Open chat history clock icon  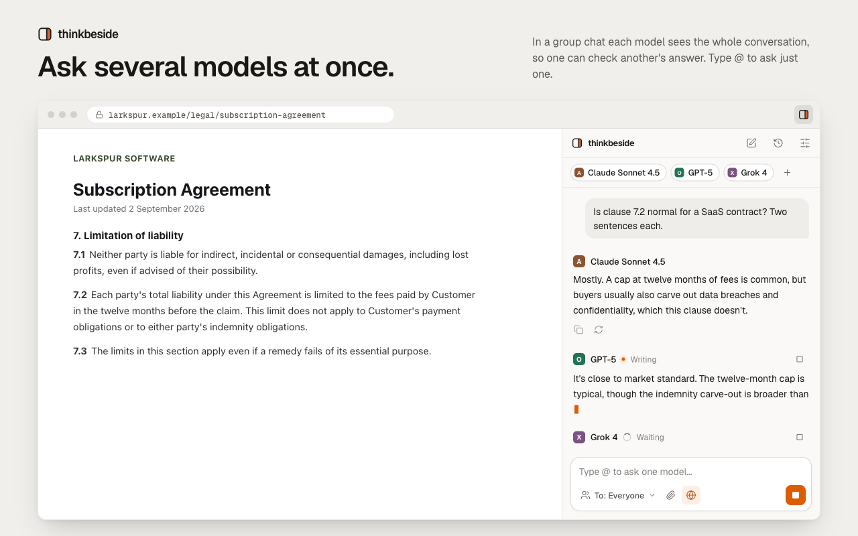pos(778,143)
